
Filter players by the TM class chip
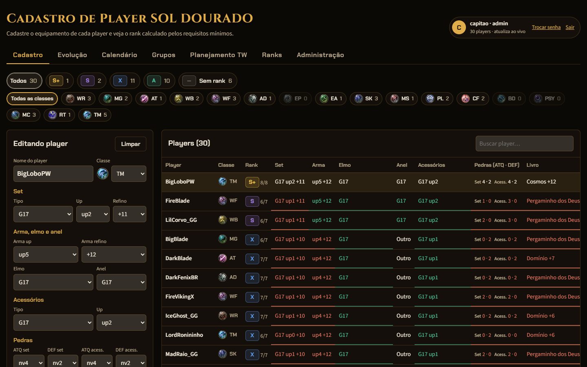click(x=95, y=115)
